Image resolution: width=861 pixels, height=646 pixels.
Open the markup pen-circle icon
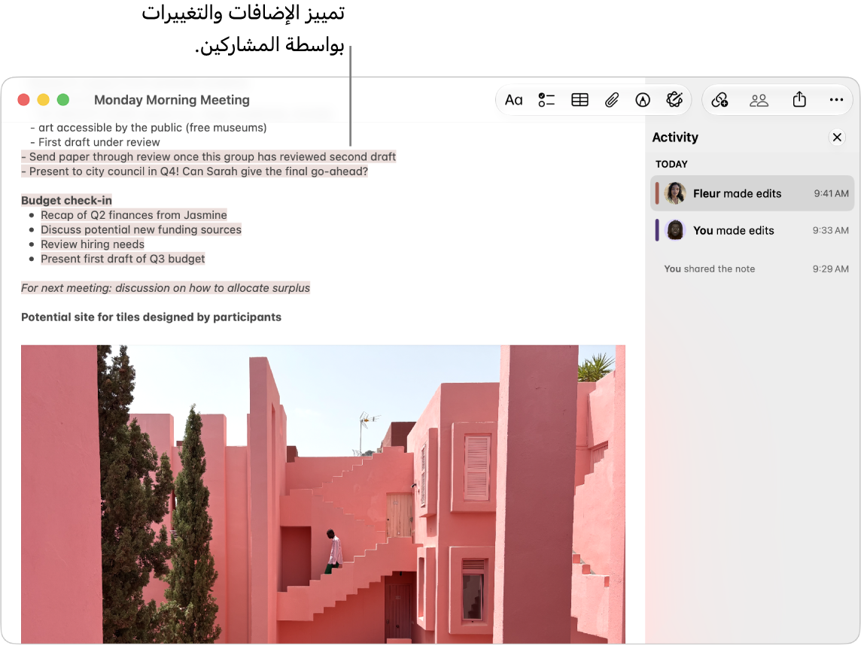(643, 100)
